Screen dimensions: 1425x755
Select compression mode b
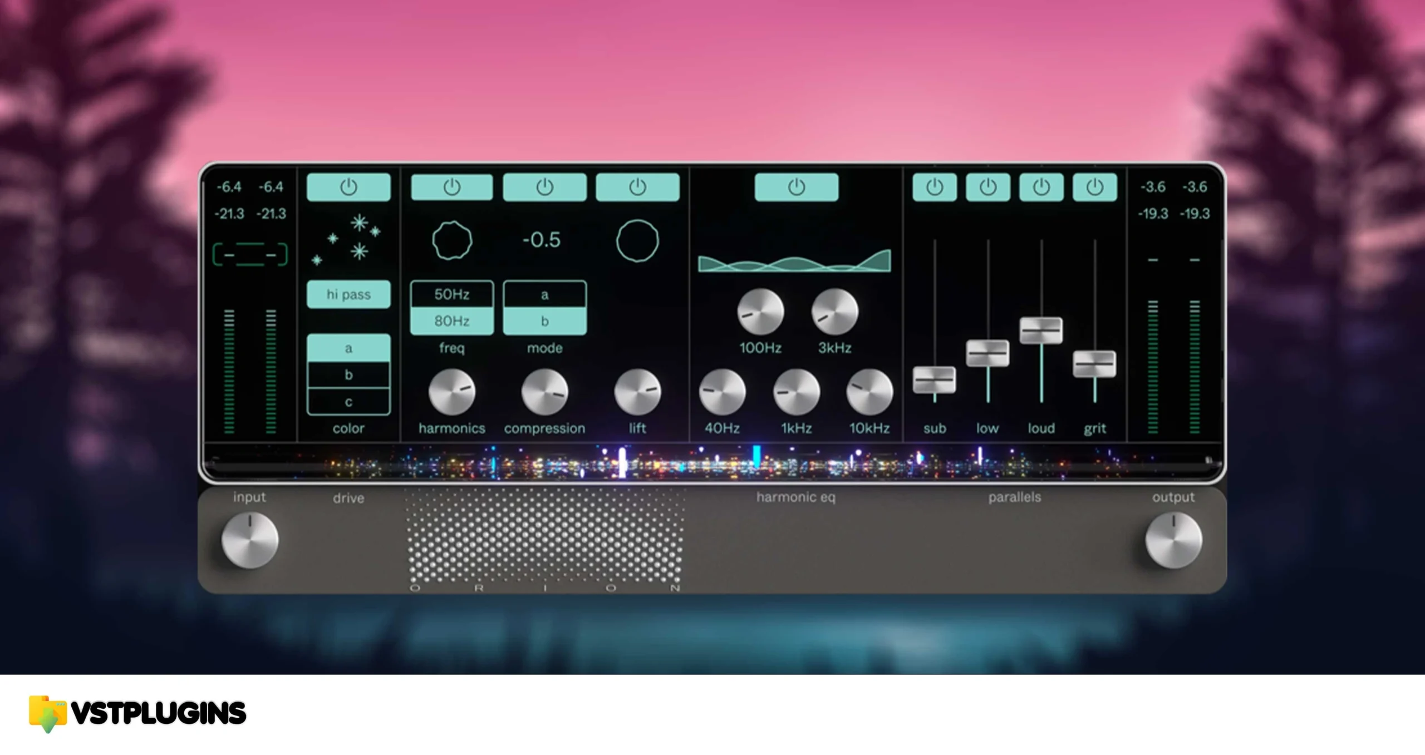[x=544, y=321]
